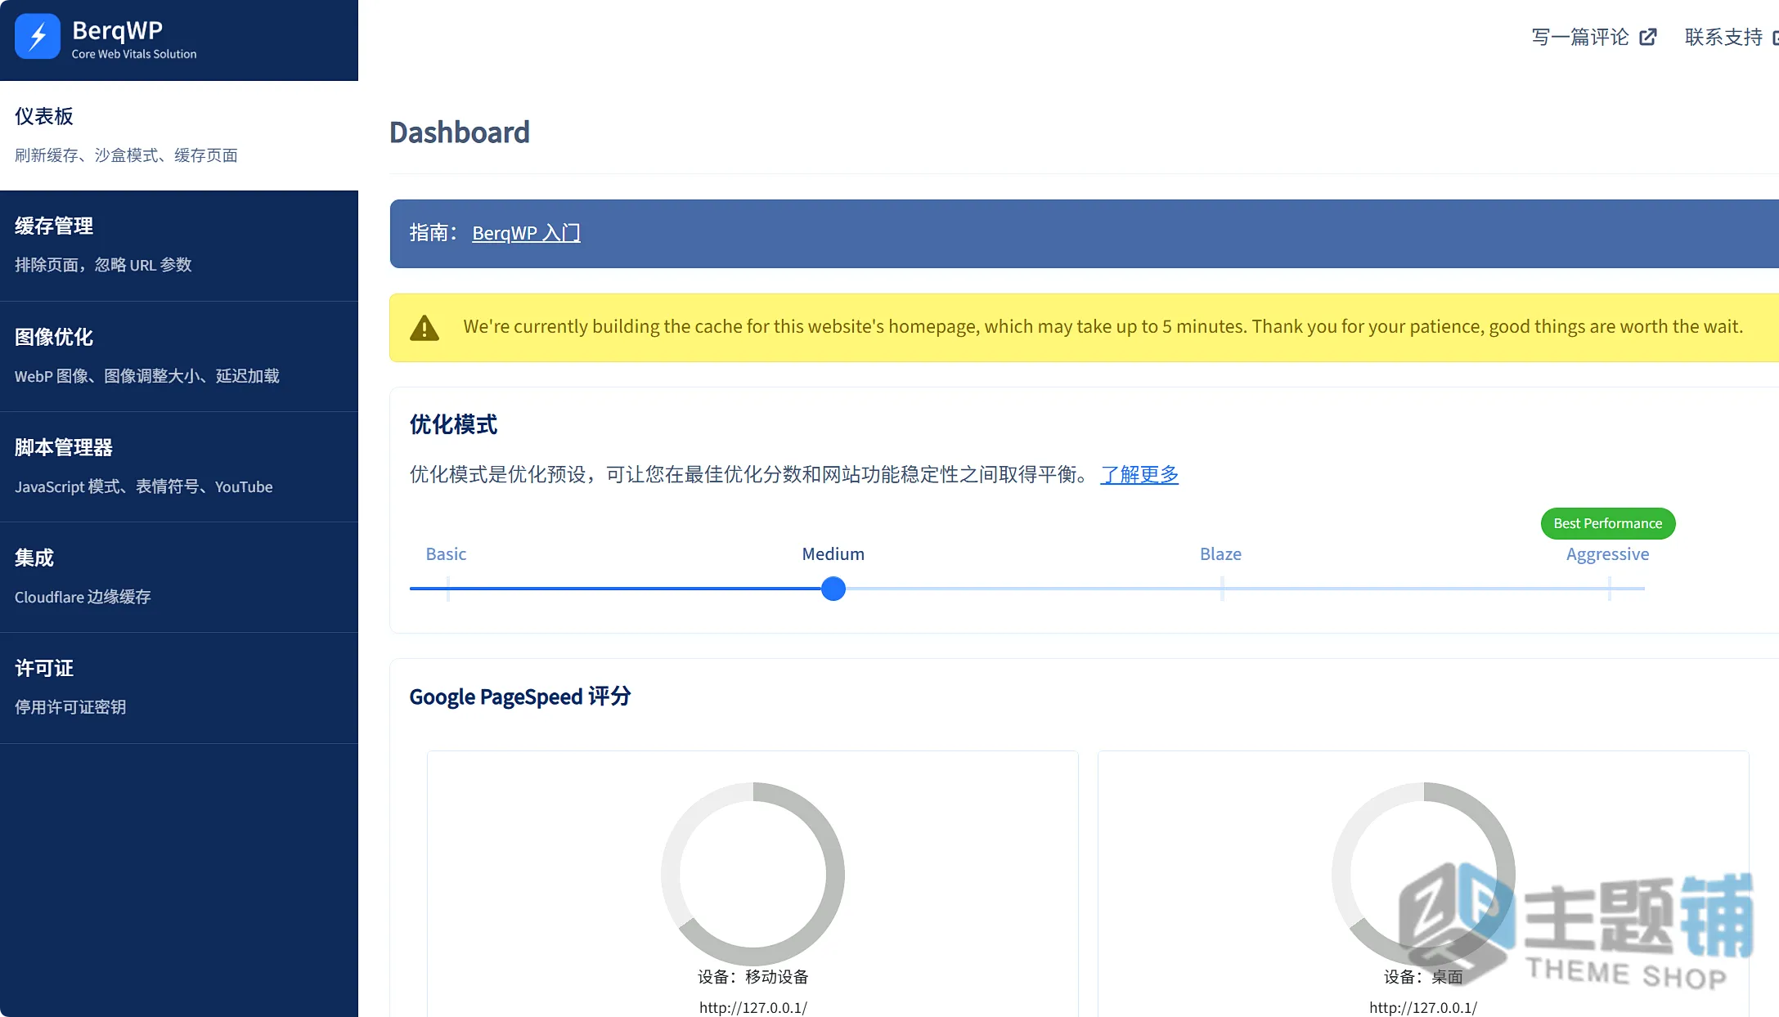Click the 优化模式 section heading
The image size is (1779, 1017).
tap(453, 424)
